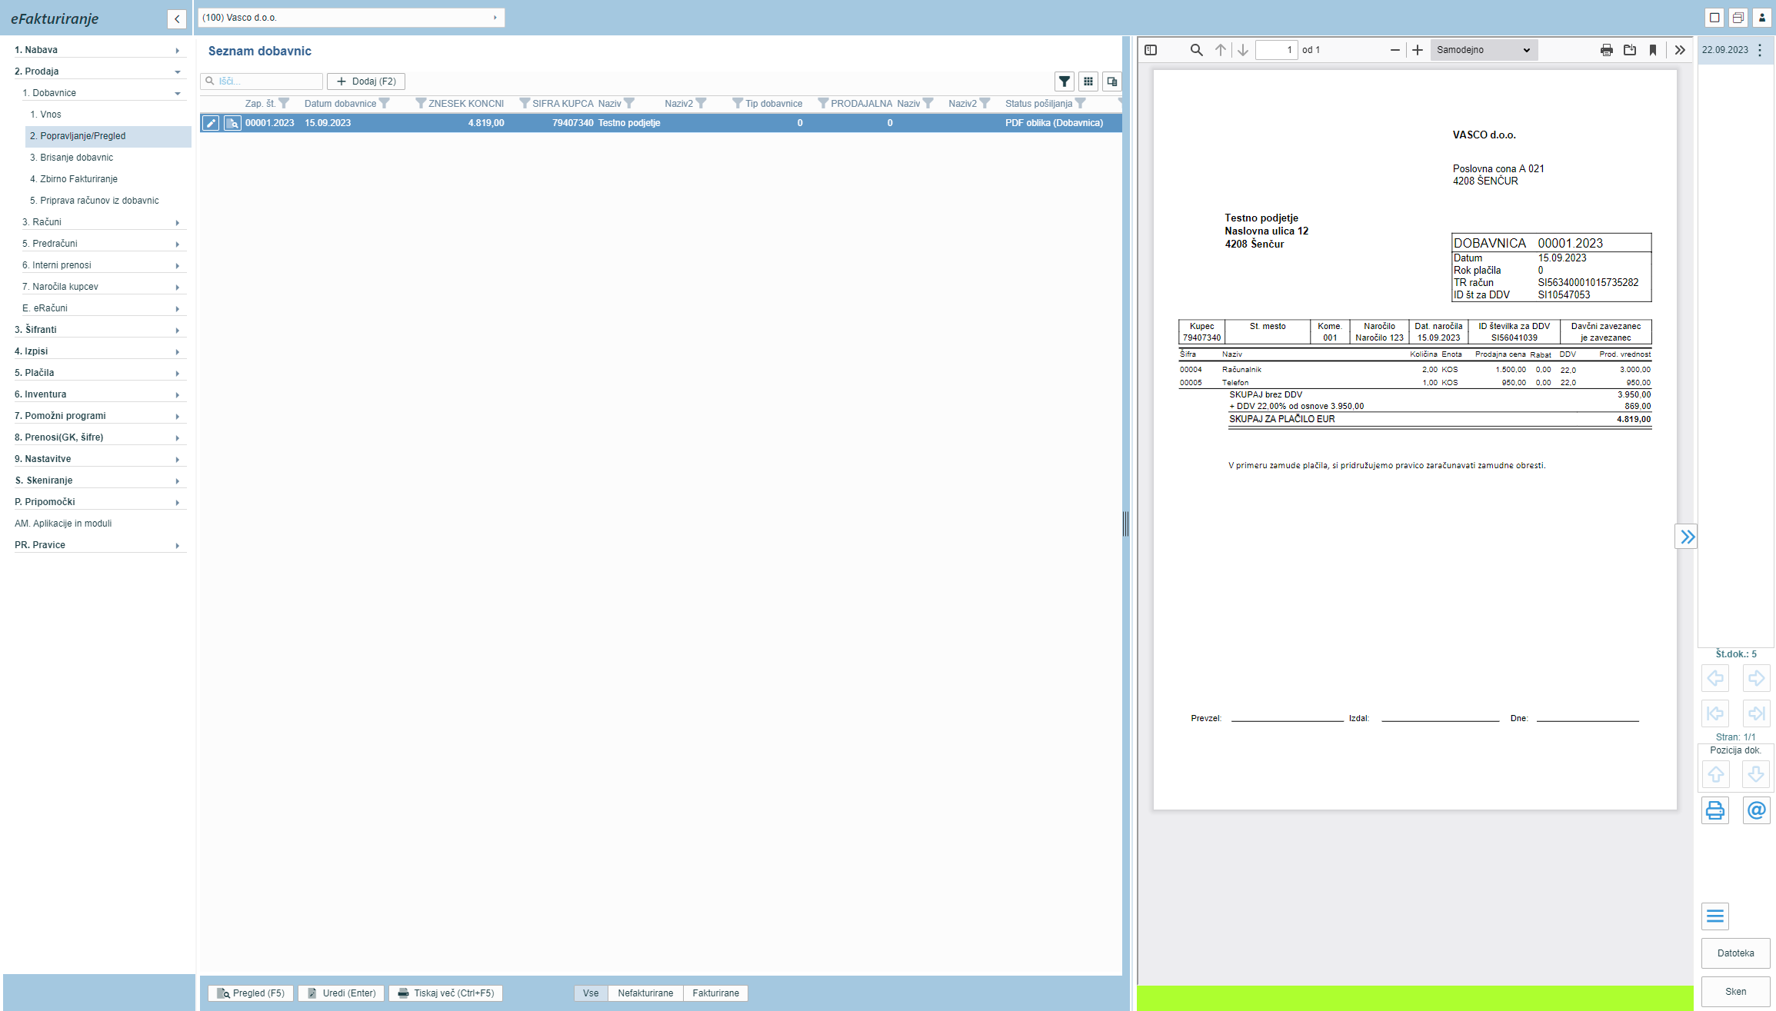Screen dimensions: 1776x1011
Task: Show only Fakturirane dobavnice
Action: (715, 993)
